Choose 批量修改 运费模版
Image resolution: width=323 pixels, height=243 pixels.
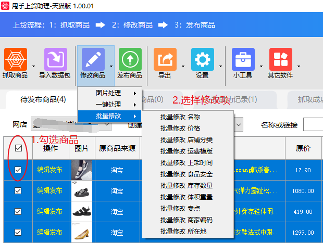[x=188, y=151]
